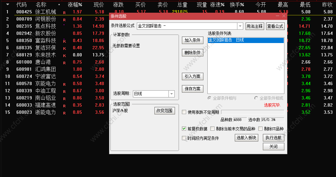
Task: Toggle 使用涨跌不定周期 checkbox
Action: point(184,112)
